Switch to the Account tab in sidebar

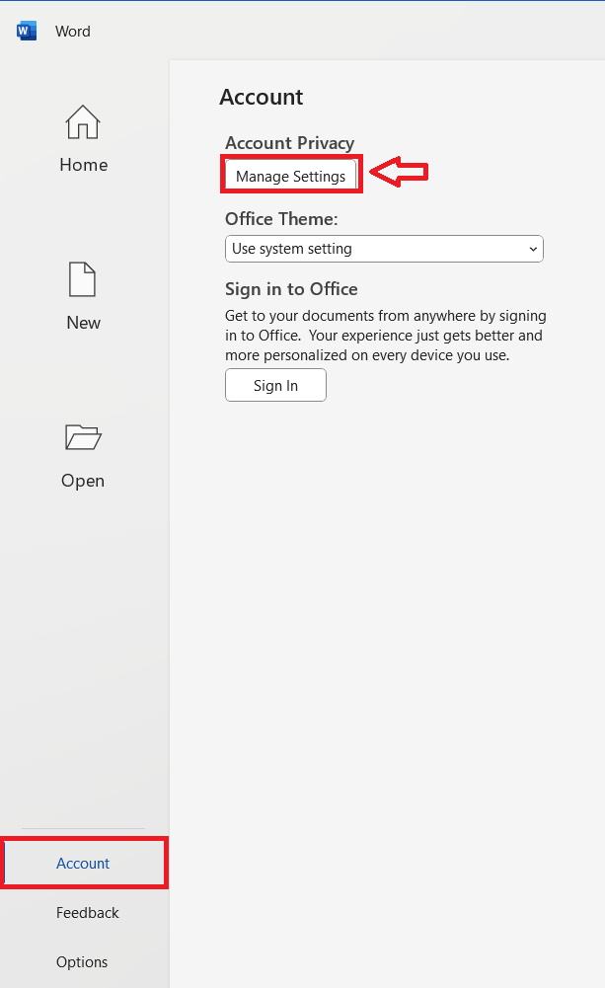click(x=83, y=864)
